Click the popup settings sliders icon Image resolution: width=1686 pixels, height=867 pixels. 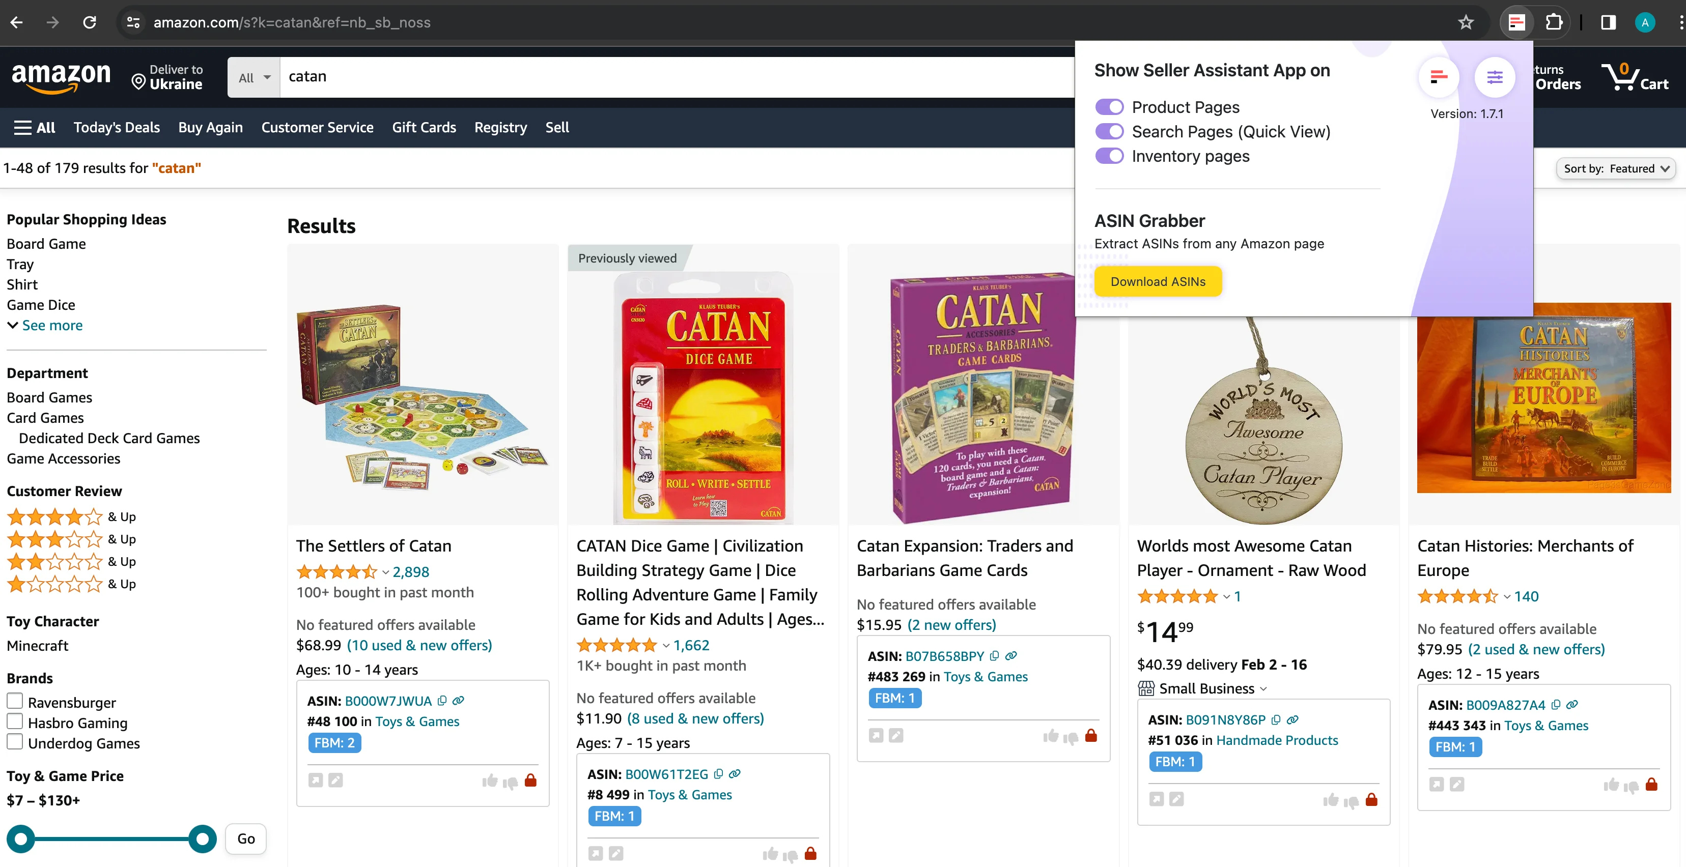click(x=1494, y=77)
